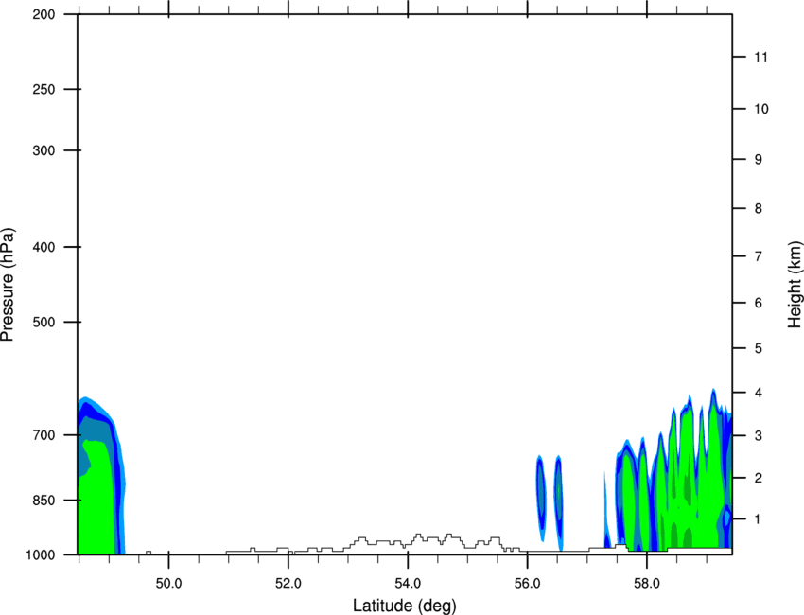The width and height of the screenshot is (804, 615).
Task: Pick the 11 km height label
Action: 760,57
